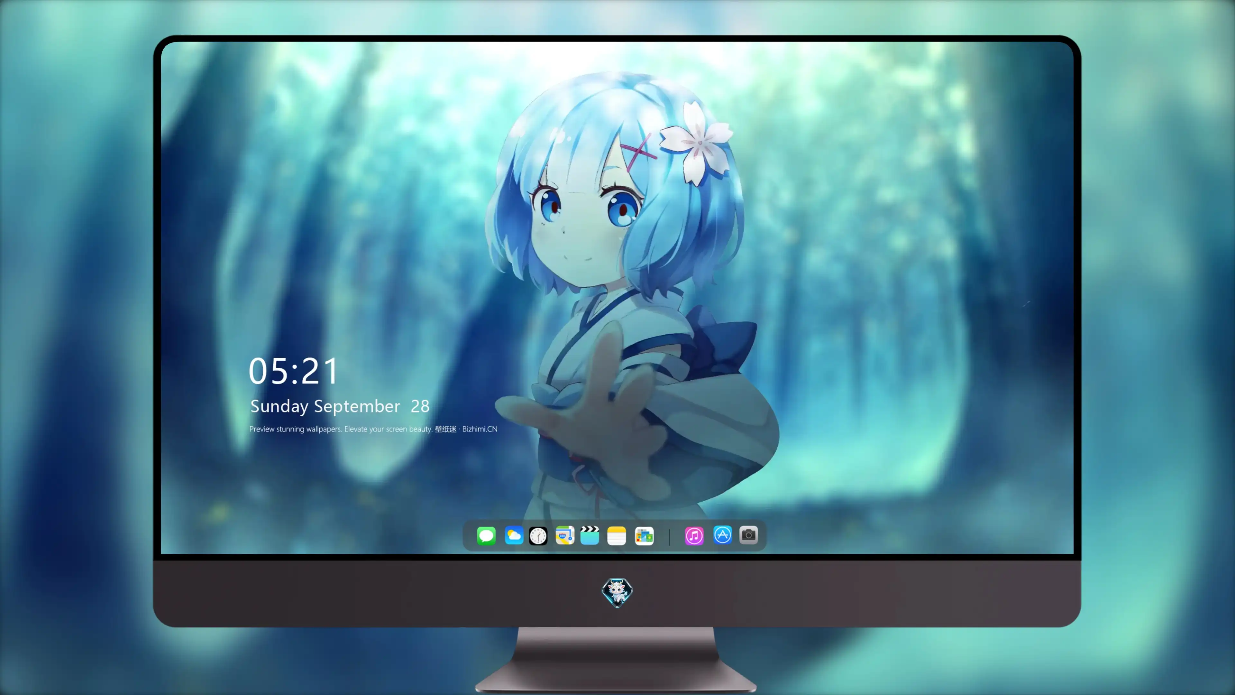Screen dimensions: 1235x695
Task: Launch the Videos clapperboard app
Action: [x=590, y=535]
